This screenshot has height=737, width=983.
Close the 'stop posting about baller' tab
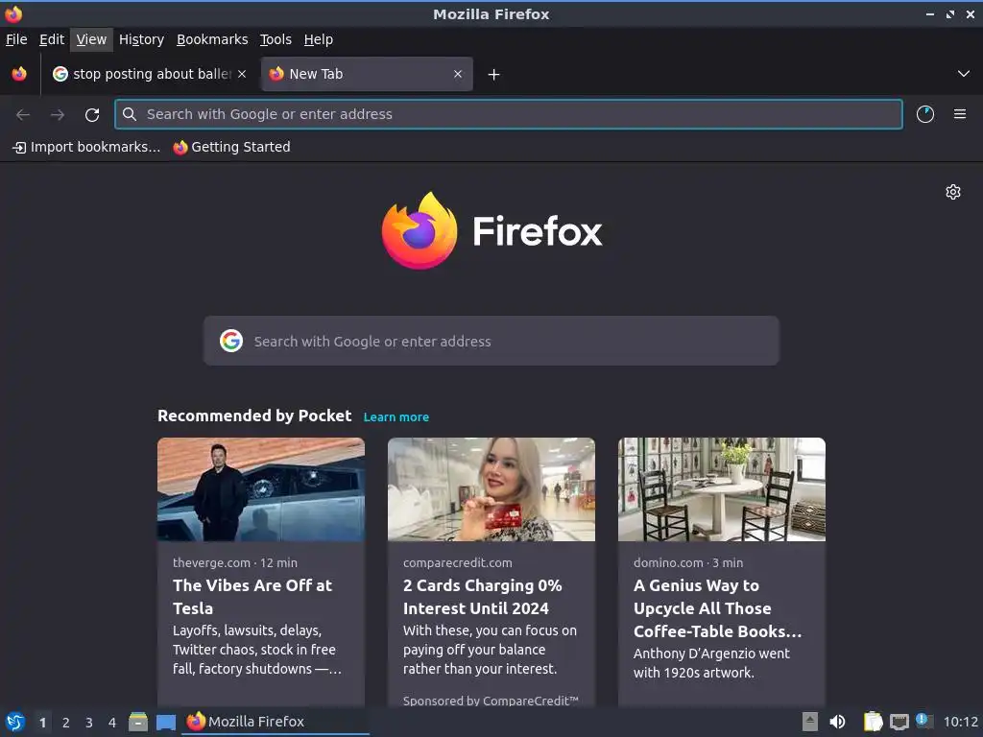pyautogui.click(x=242, y=74)
